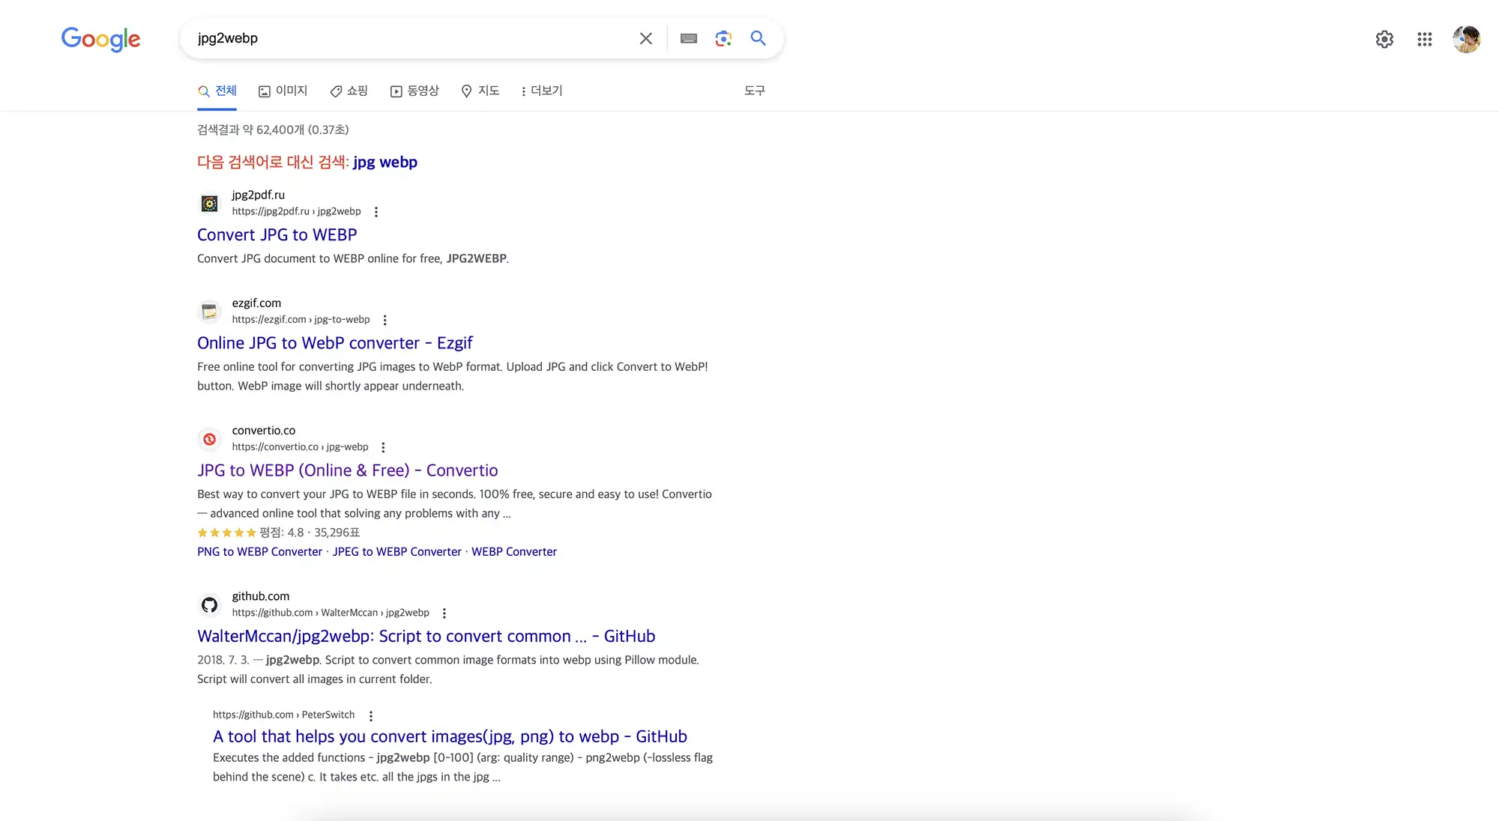Click the blue magnifier search button
This screenshot has height=821, width=1499.
tap(758, 38)
